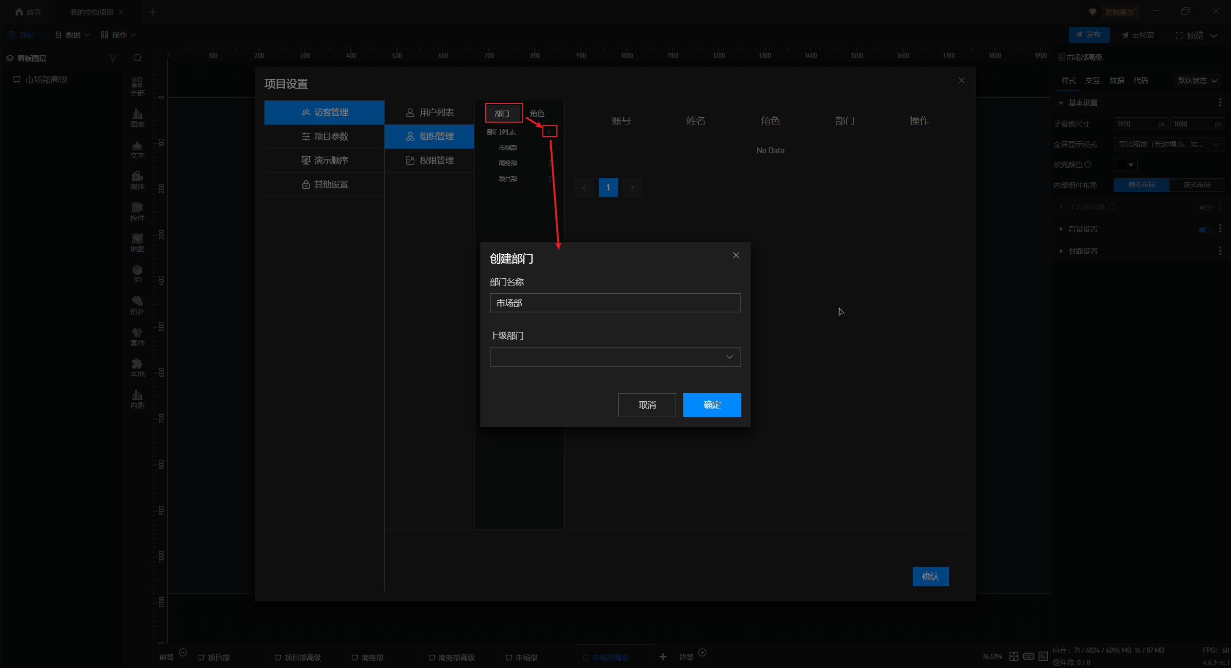Open the 填充颜色 color swatch

(1125, 165)
